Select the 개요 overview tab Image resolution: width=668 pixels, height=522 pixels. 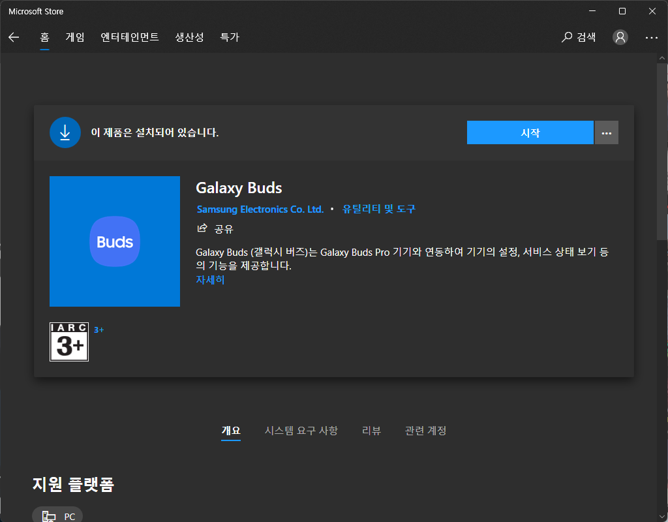(231, 431)
